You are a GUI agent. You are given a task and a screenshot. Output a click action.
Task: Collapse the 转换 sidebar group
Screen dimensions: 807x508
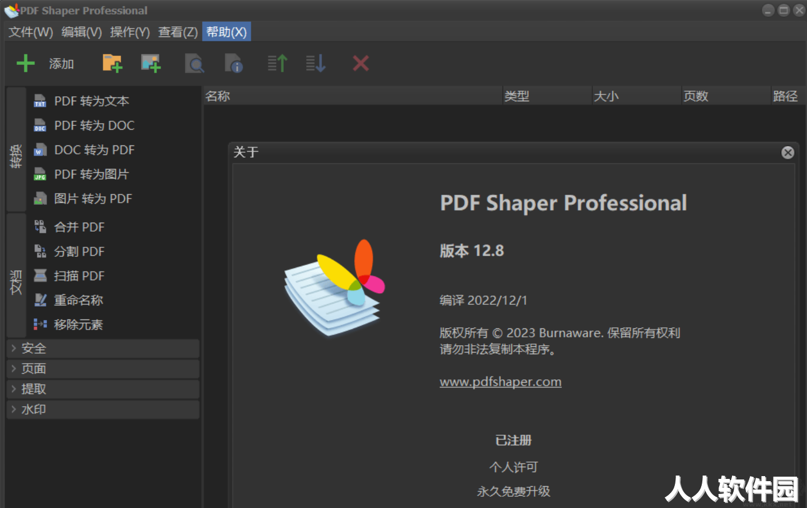coord(16,149)
